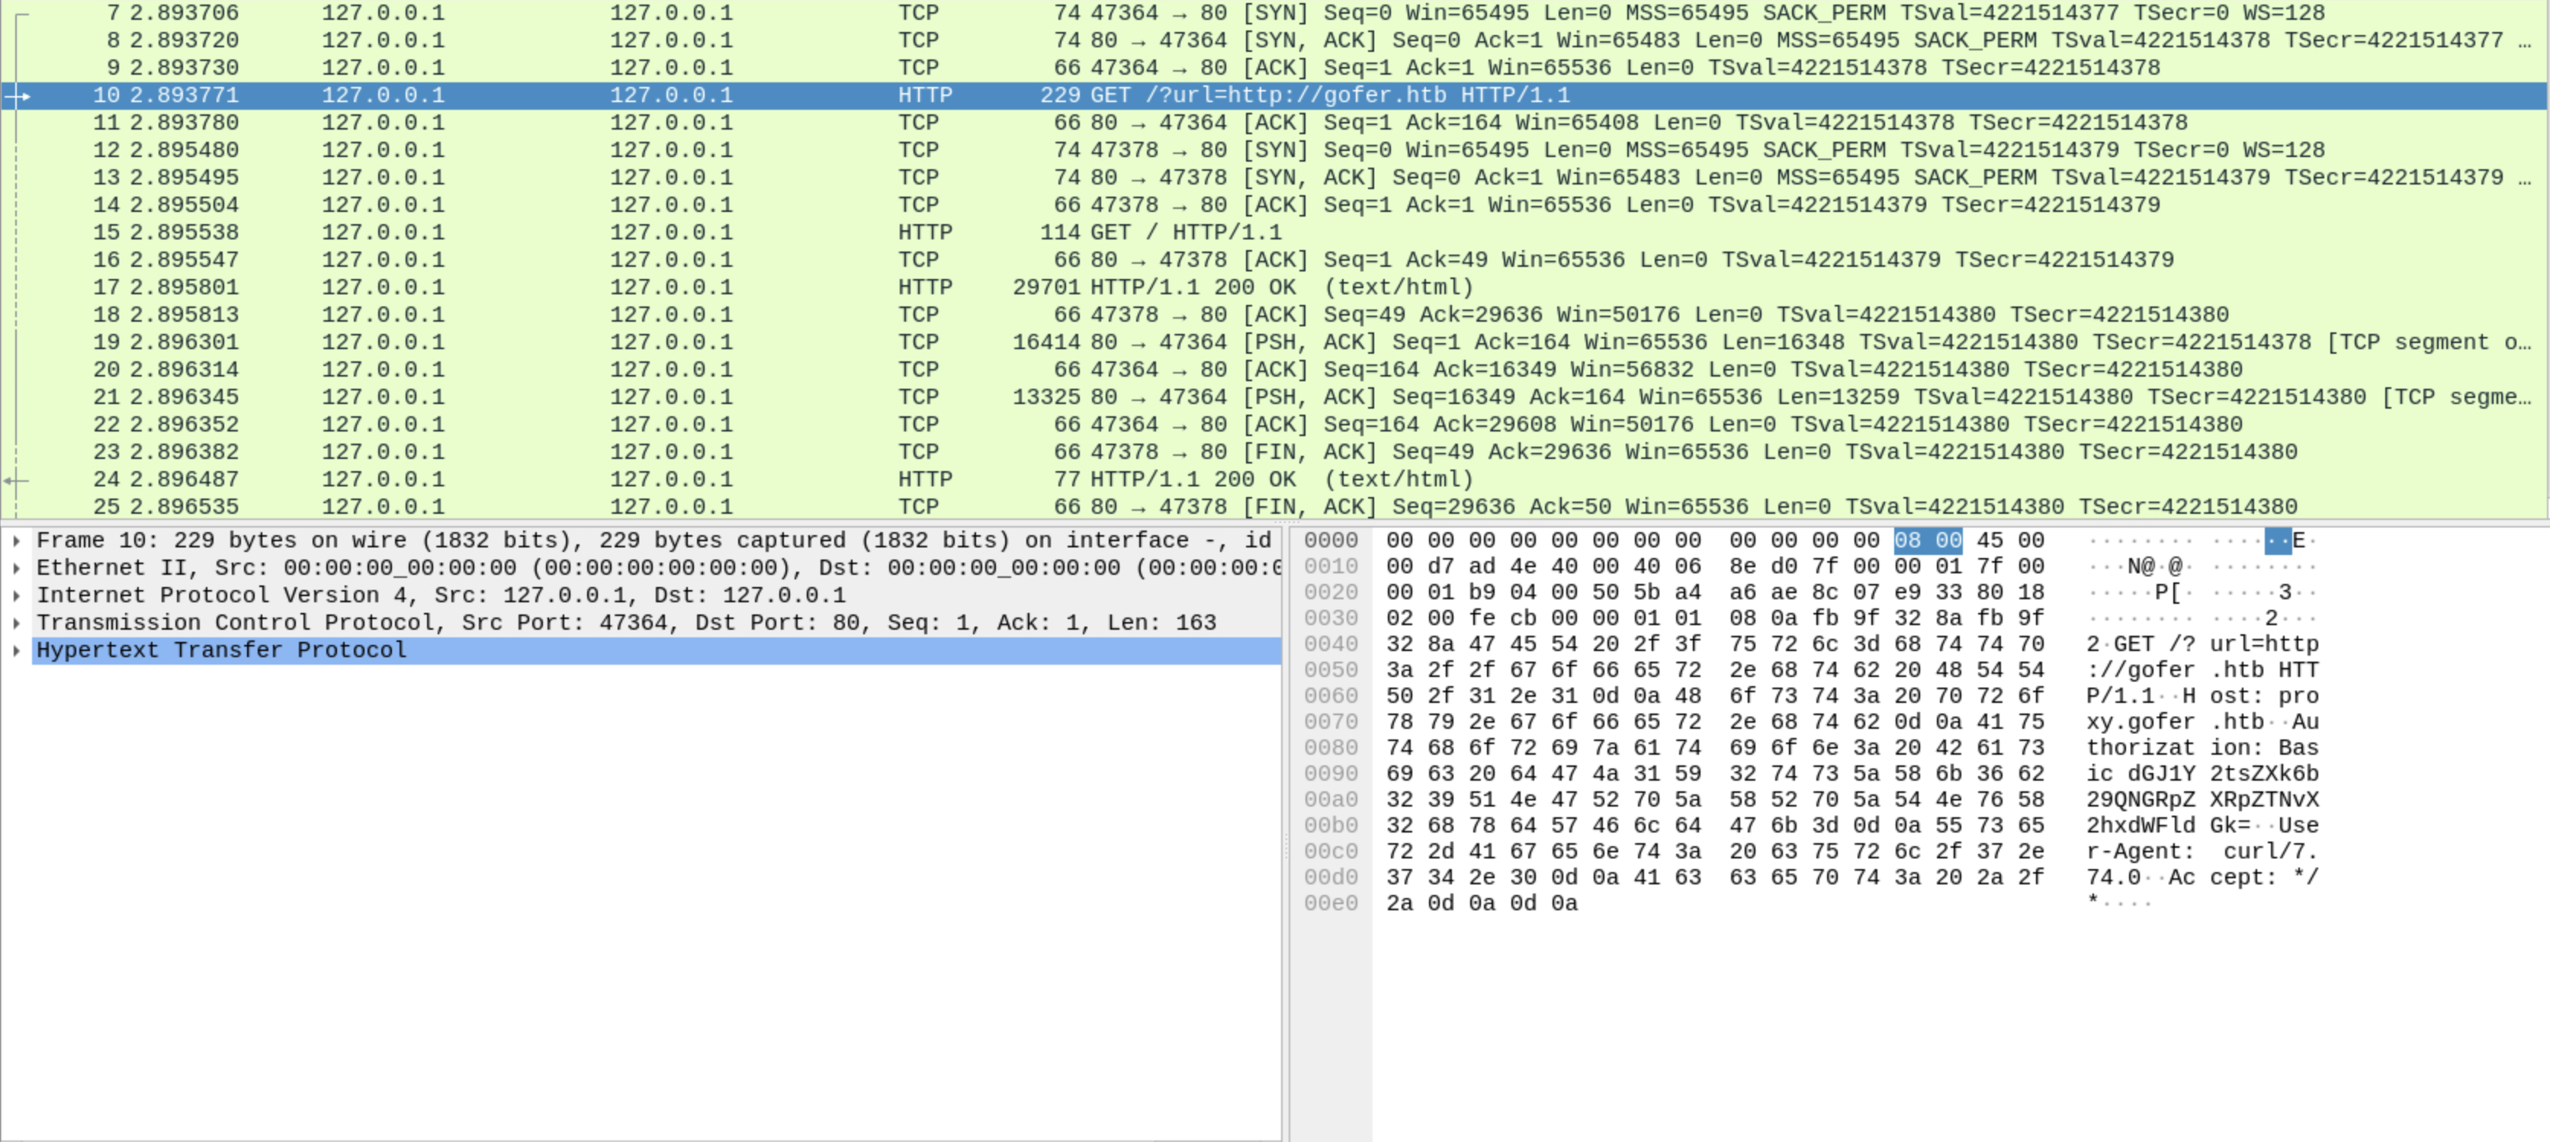Select packet 16 ACK Ack=49 row
2550x1142 pixels.
[x=1274, y=260]
